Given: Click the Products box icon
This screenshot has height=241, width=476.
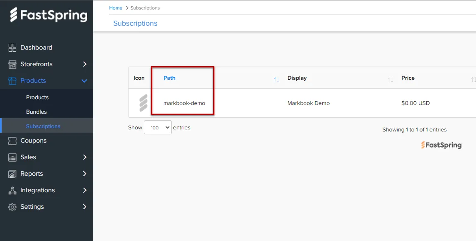Looking at the screenshot, I should click(x=12, y=81).
